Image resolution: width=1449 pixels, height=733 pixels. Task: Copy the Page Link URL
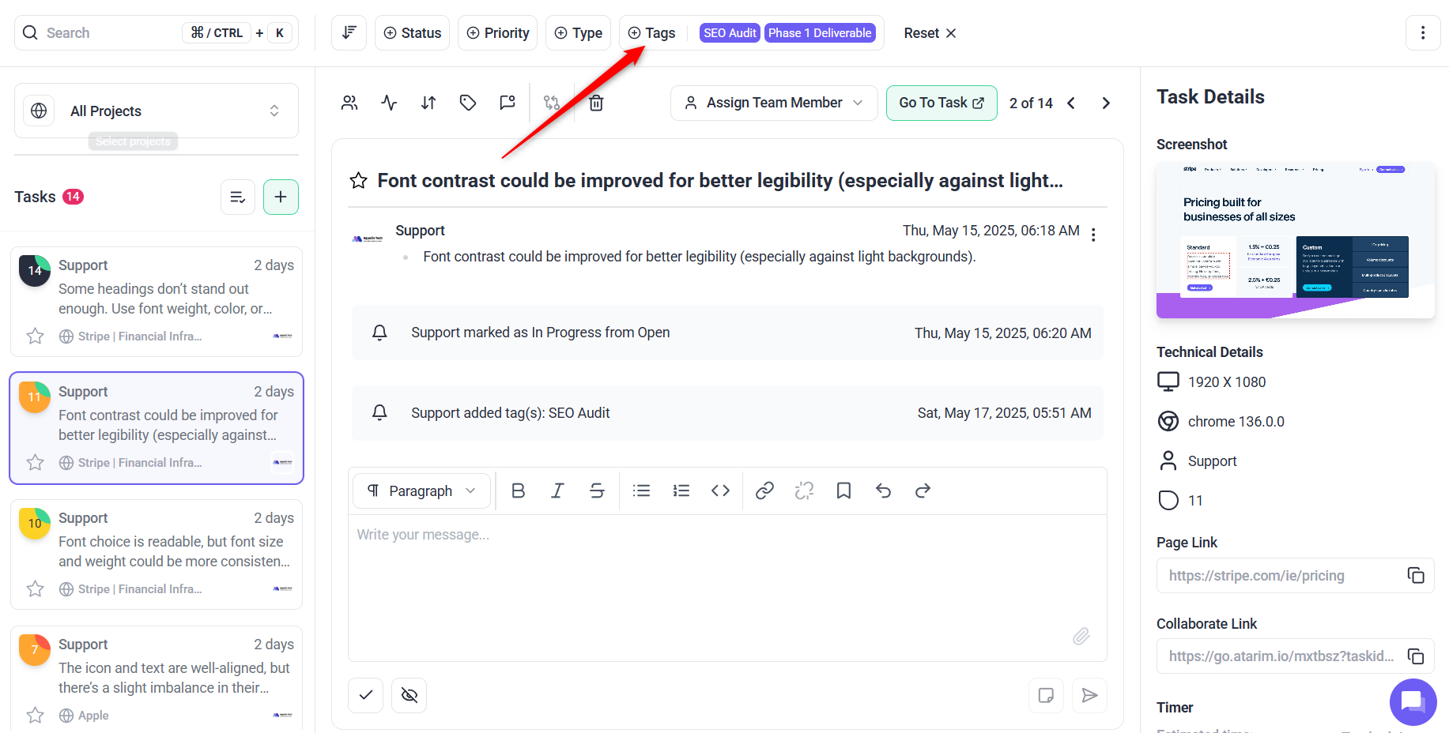click(x=1415, y=576)
